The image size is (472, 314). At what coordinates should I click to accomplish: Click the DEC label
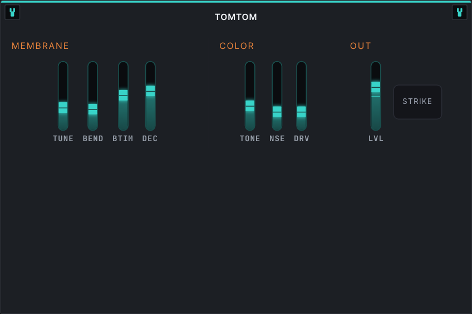[x=150, y=138]
